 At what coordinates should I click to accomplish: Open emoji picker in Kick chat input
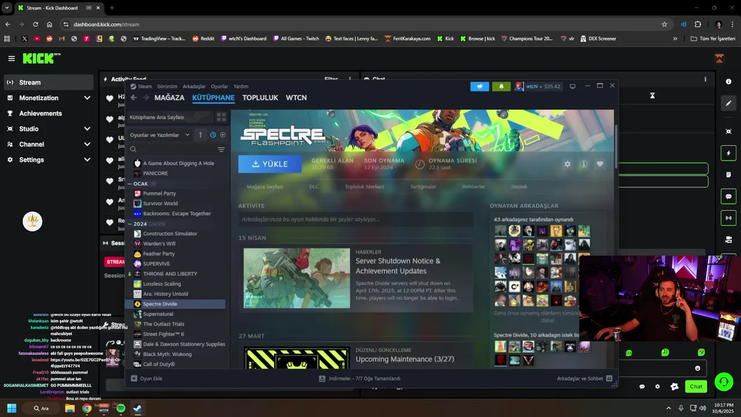698,368
